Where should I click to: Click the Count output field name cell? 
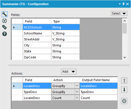pyautogui.click(x=99, y=98)
